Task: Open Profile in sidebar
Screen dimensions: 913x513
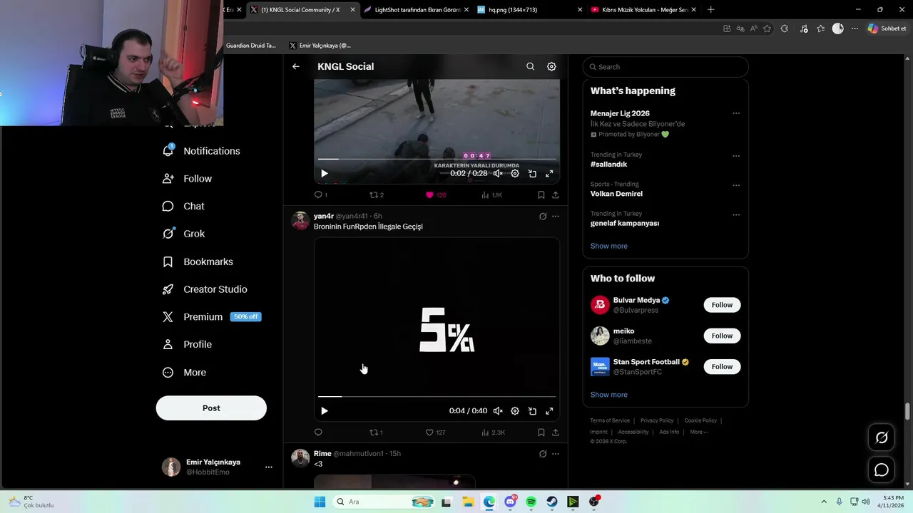Action: point(187,344)
